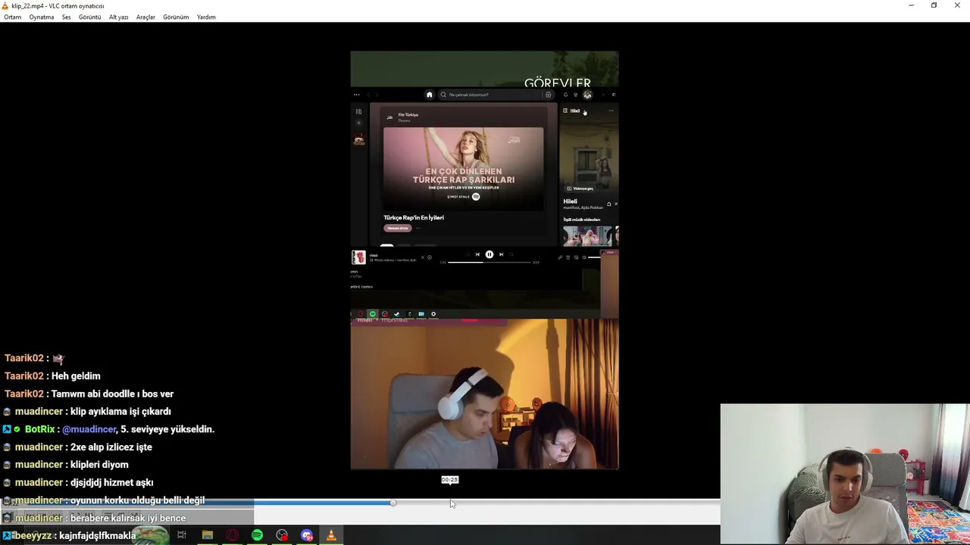Click the now-playing album art in the video

[358, 257]
